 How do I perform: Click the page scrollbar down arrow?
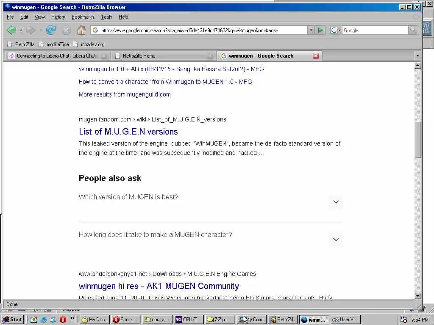point(418,296)
